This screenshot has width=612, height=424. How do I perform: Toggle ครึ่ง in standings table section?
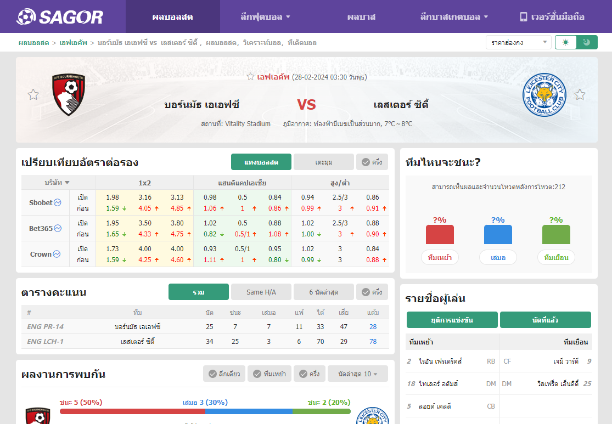pyautogui.click(x=372, y=292)
